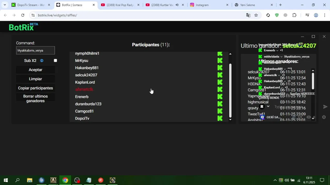Click the Kick icon beside Hakanbey881 participant
Image resolution: width=330 pixels, height=185 pixels.
[x=220, y=68]
